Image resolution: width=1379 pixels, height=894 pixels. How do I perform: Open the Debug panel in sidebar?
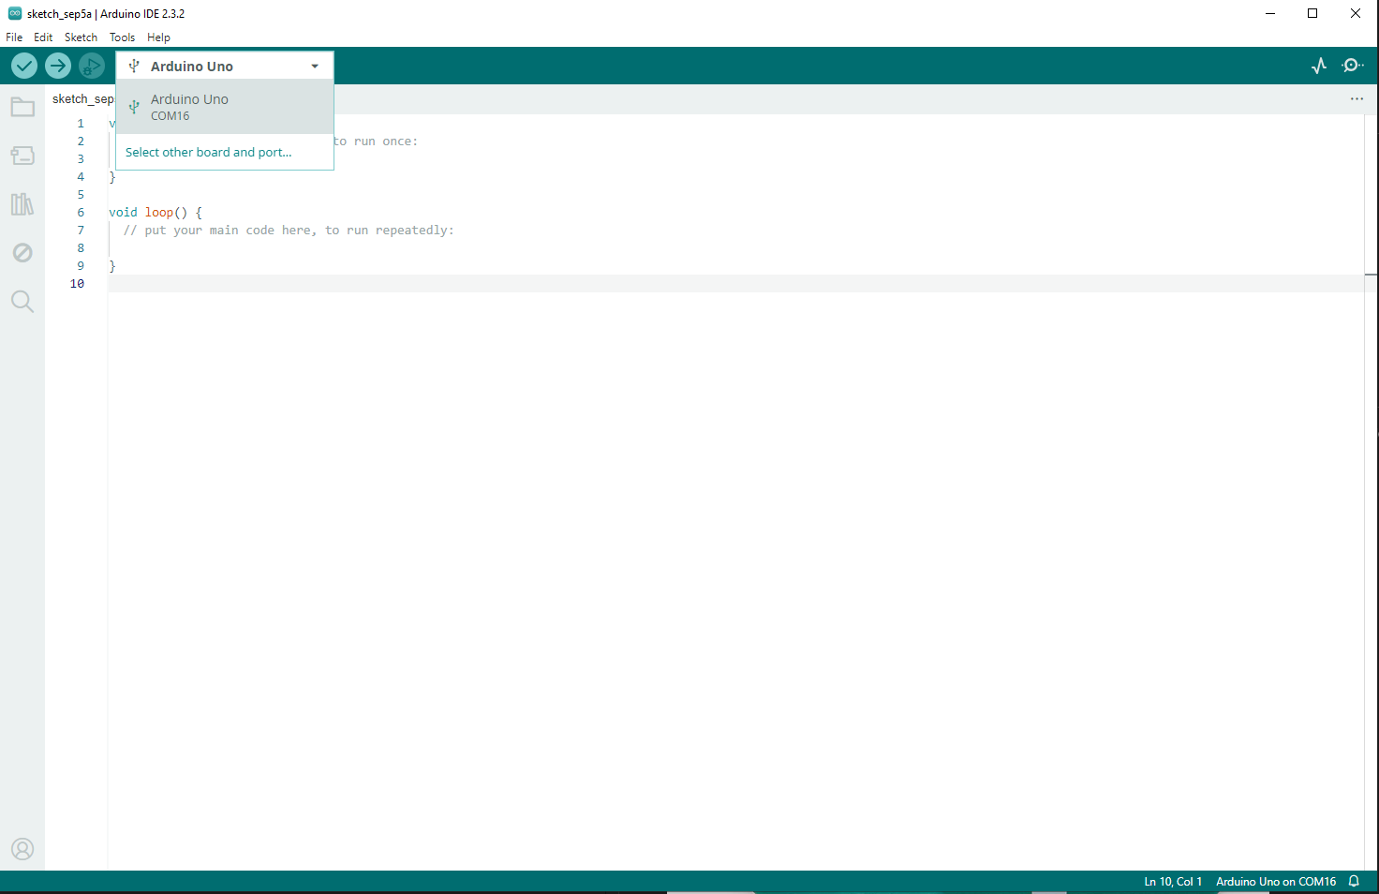(22, 253)
